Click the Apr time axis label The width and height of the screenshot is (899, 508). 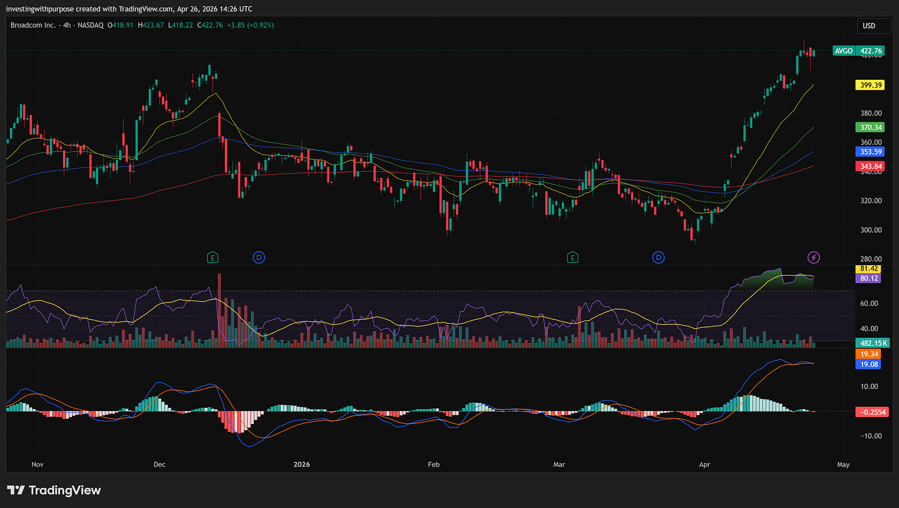(x=704, y=464)
